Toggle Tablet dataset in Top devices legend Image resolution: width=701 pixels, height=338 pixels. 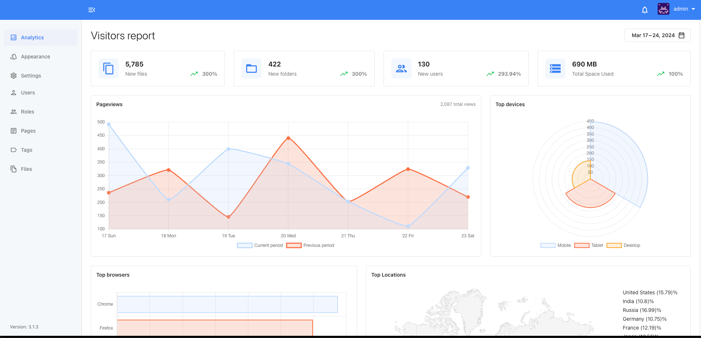589,245
